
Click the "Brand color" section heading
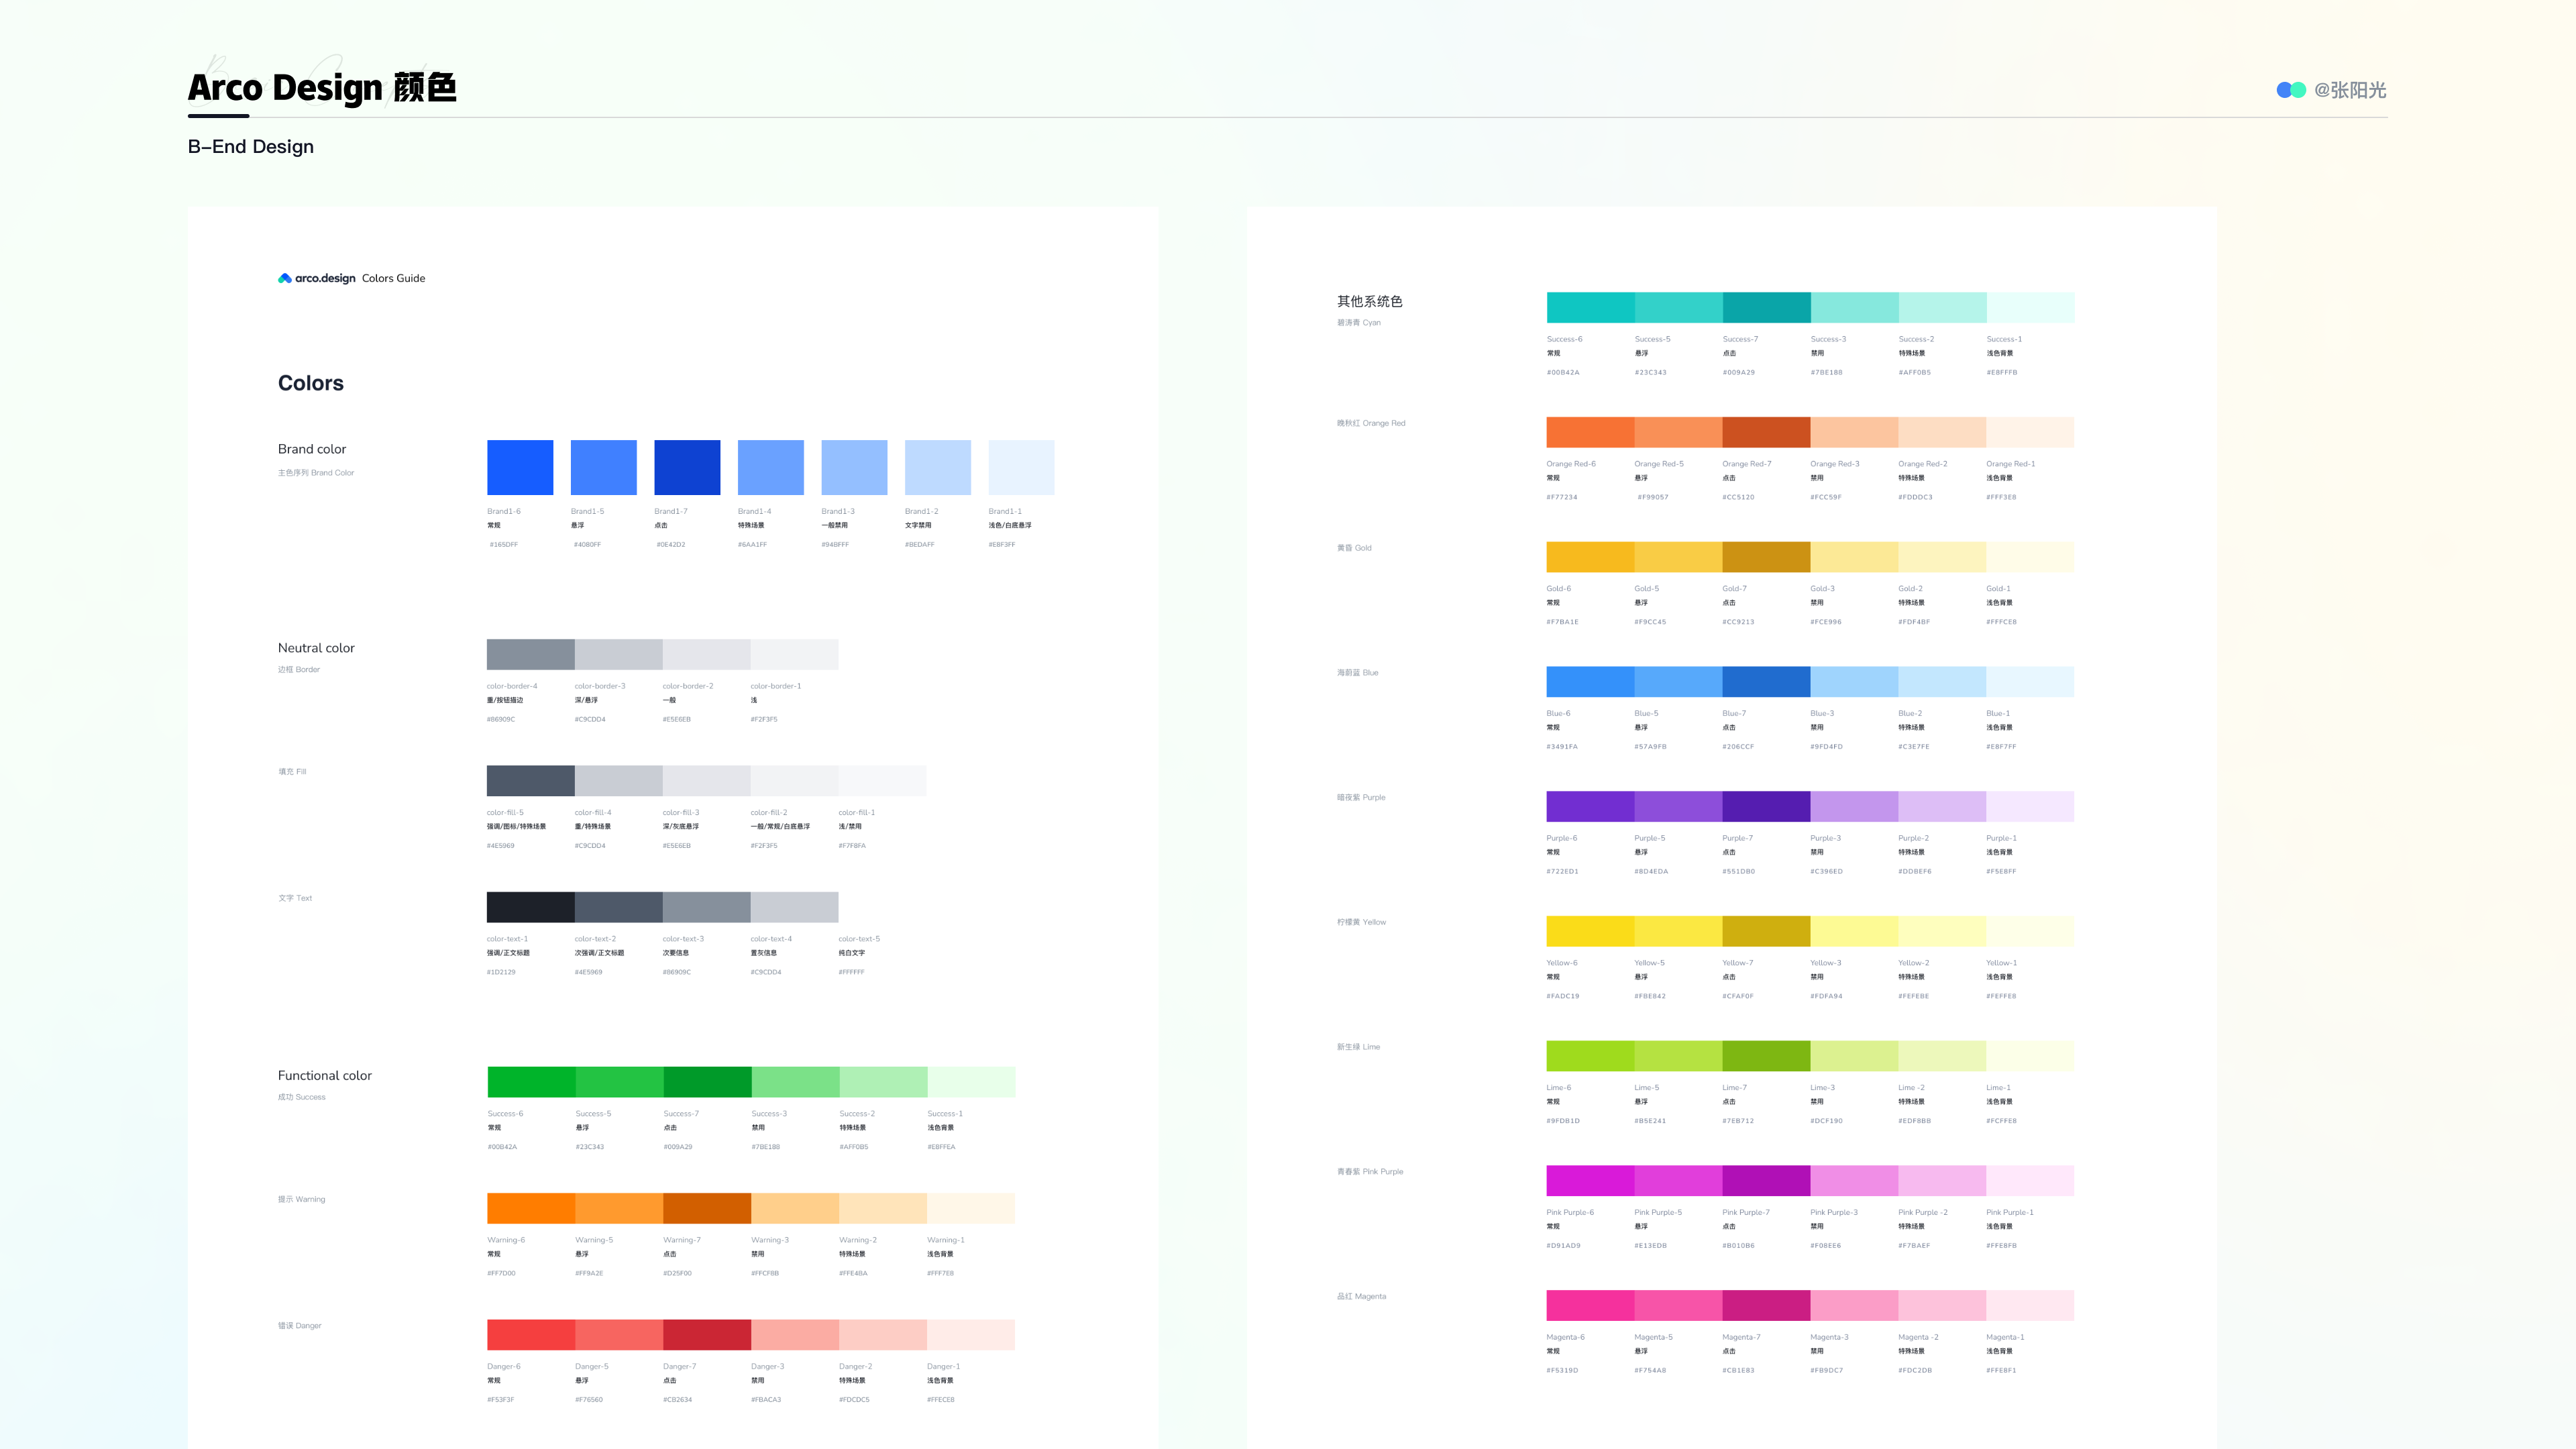(x=312, y=449)
